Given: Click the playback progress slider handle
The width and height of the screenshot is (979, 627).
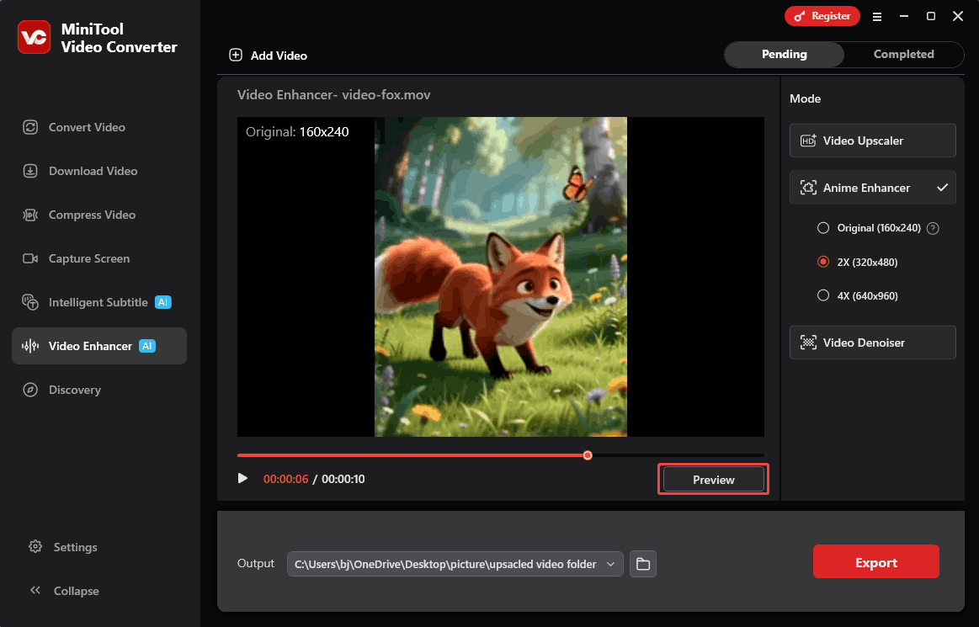Looking at the screenshot, I should [x=588, y=455].
